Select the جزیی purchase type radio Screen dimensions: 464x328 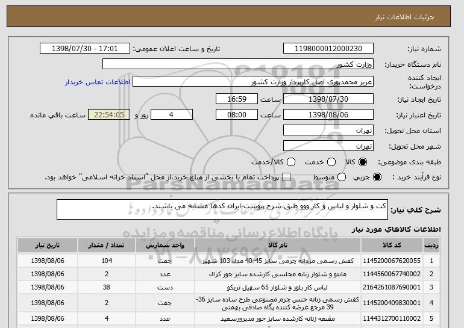pos(377,177)
